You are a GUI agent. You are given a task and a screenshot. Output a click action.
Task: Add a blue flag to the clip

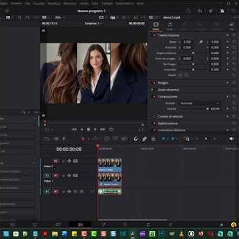point(164,139)
